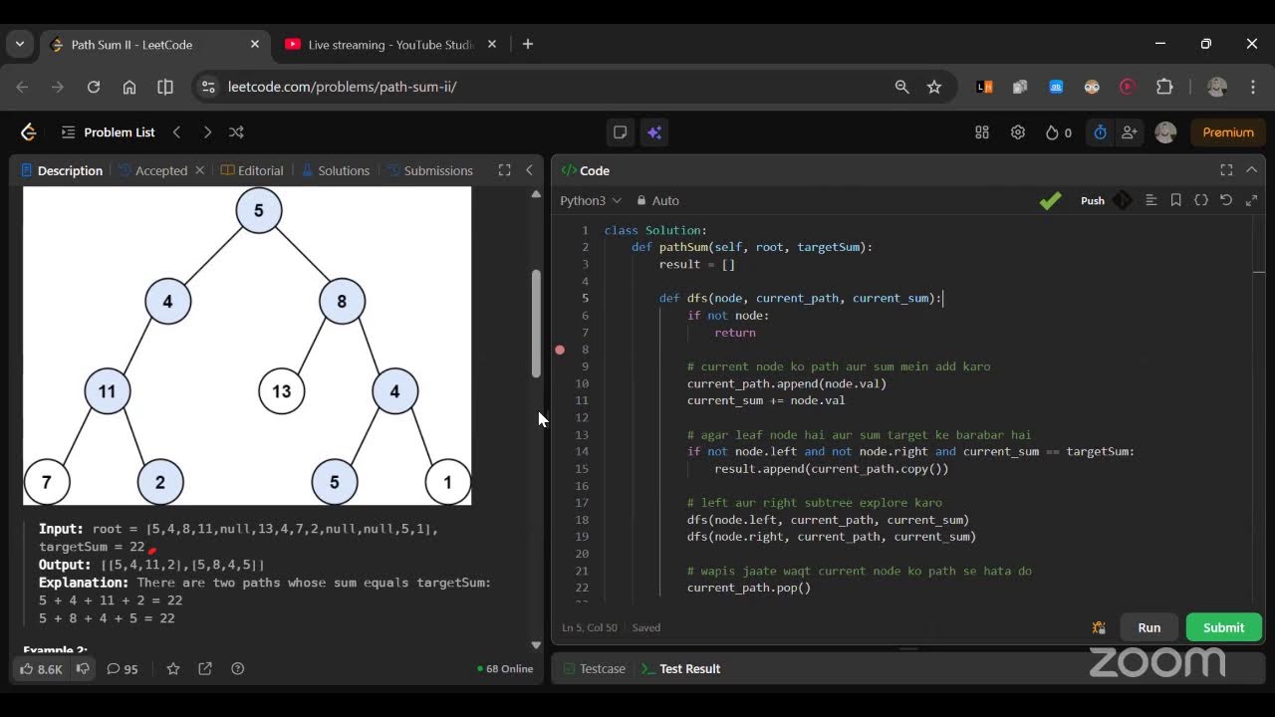The image size is (1275, 717).
Task: Open the notes icon in top bar
Action: coord(620,132)
